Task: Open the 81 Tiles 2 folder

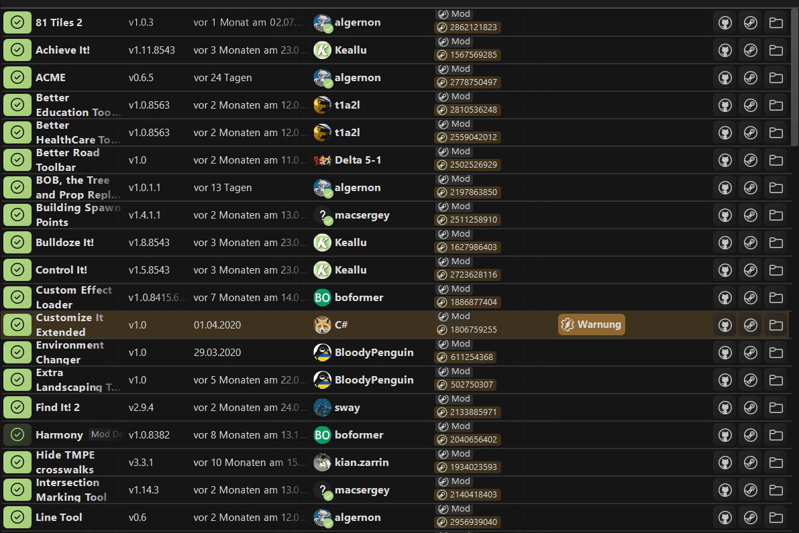Action: [x=776, y=22]
